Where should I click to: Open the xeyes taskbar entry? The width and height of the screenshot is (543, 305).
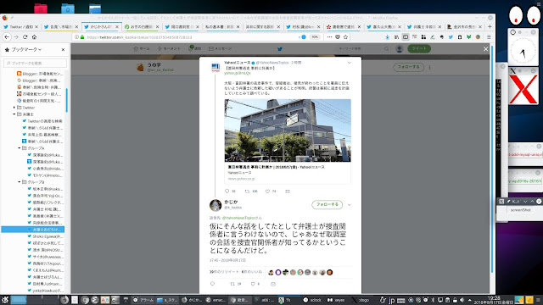click(336, 300)
